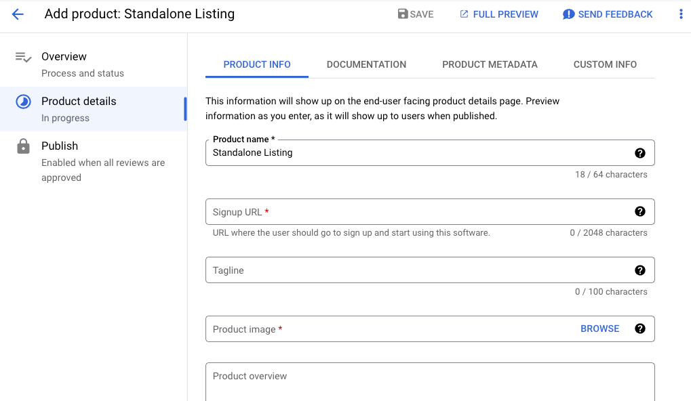Browse for a product image
The height and width of the screenshot is (401, 691).
[599, 329]
